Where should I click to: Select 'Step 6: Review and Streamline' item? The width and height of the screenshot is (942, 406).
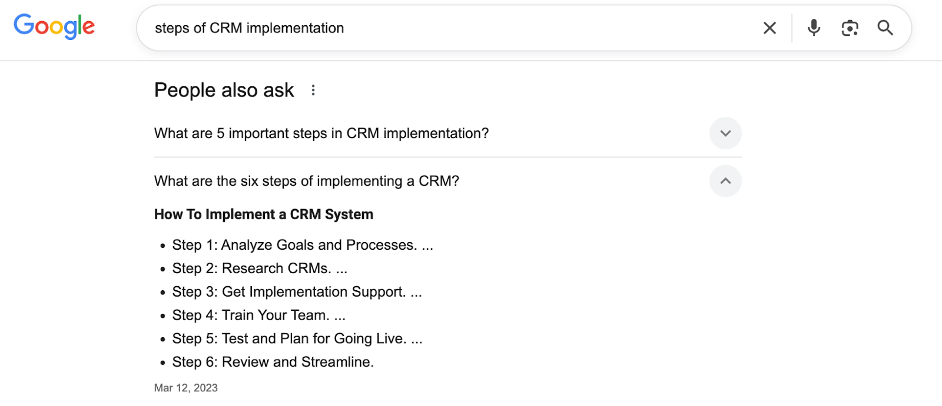(273, 363)
